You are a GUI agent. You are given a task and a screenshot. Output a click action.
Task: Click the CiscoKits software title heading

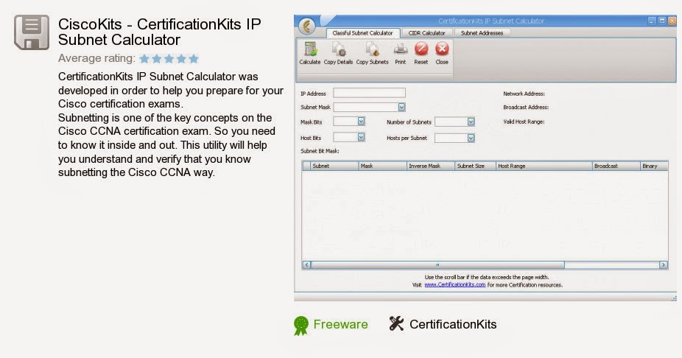(x=160, y=32)
